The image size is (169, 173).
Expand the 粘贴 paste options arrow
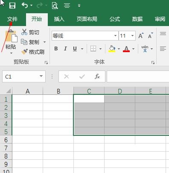(11, 53)
